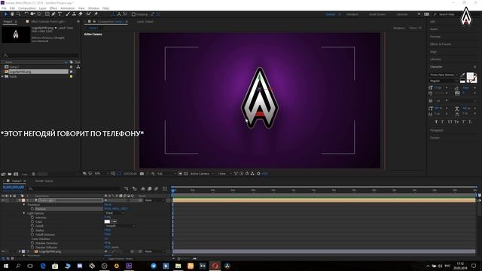
Task: Open the Regular font style dropdown
Action: click(x=444, y=81)
